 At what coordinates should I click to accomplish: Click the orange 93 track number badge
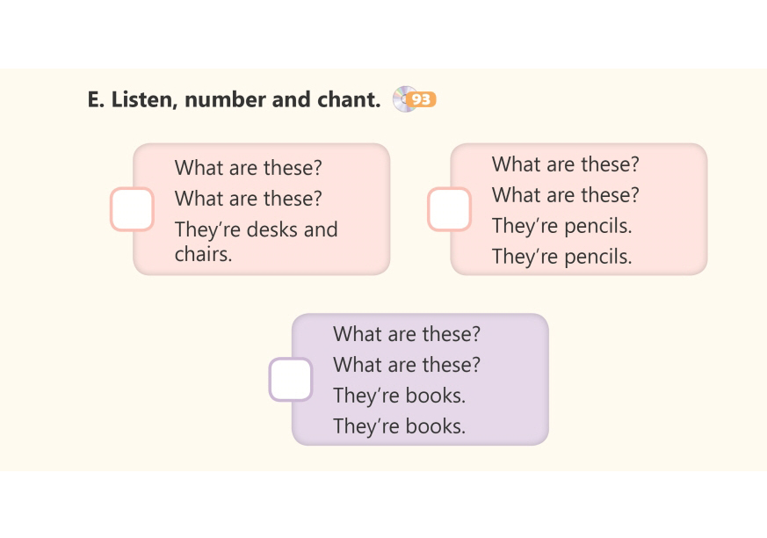click(423, 100)
